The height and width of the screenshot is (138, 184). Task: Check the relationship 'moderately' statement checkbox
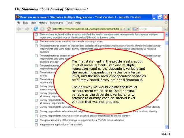click(x=36, y=80)
